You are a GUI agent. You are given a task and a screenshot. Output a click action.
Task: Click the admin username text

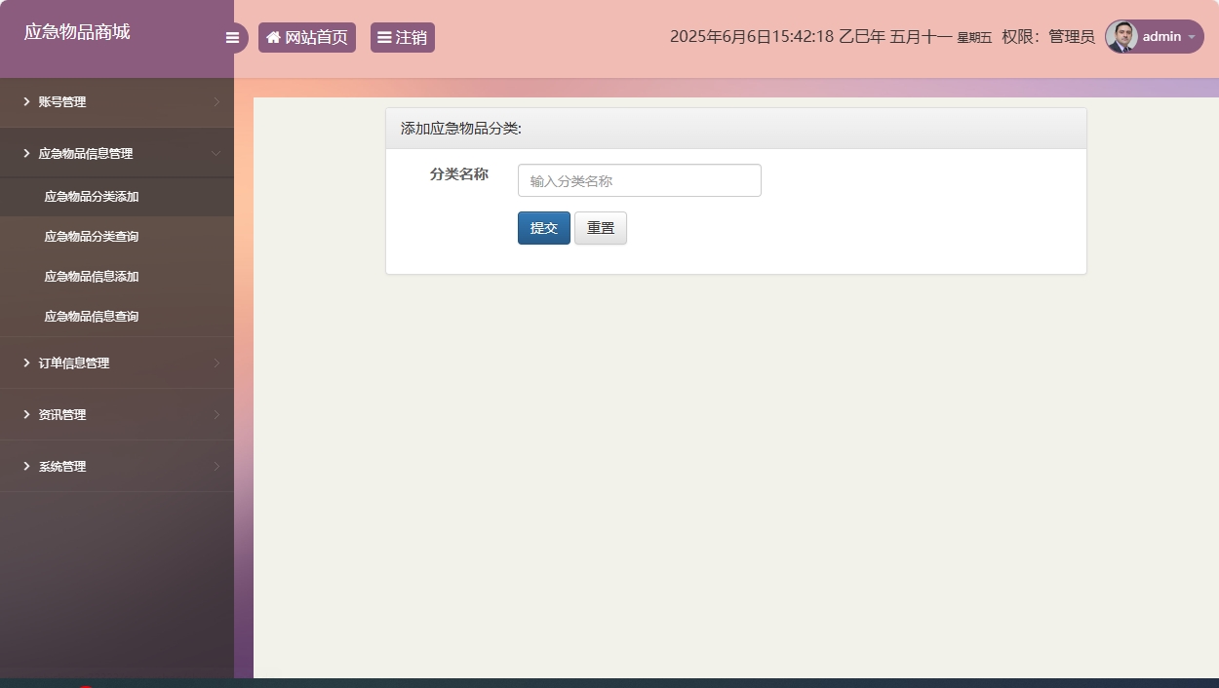tap(1161, 37)
